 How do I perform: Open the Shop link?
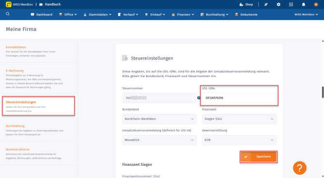tap(249, 4)
